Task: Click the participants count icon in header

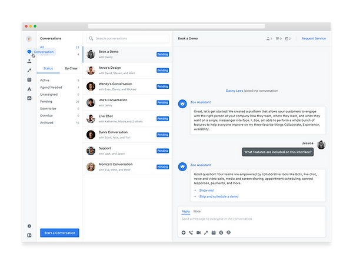Action: (x=268, y=39)
